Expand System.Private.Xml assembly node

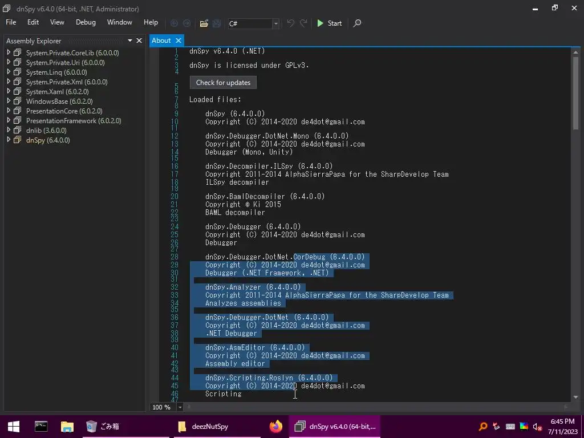9,82
